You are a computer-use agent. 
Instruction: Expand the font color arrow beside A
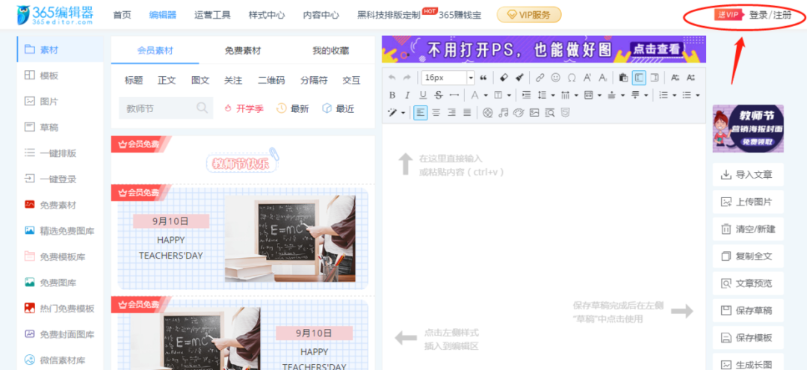485,96
